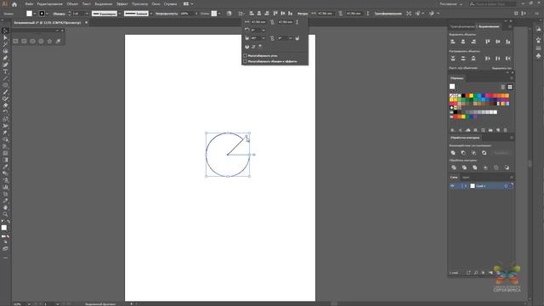Open the Эффект menu

pos(122,4)
